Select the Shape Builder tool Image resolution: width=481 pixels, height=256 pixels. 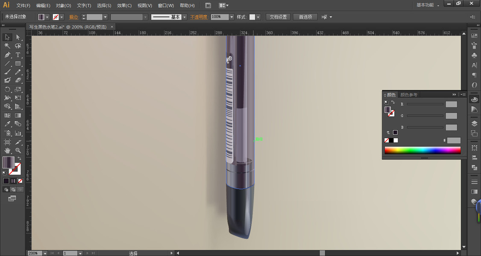pyautogui.click(x=7, y=107)
